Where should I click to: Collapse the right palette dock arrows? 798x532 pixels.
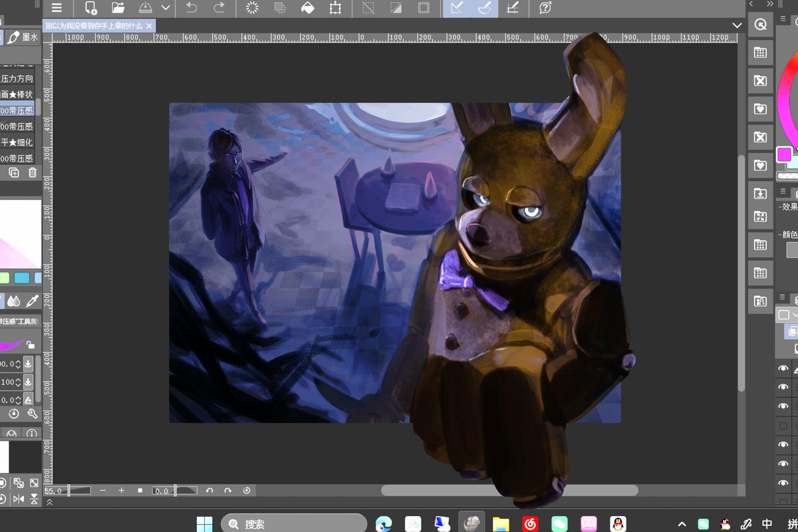[770, 4]
